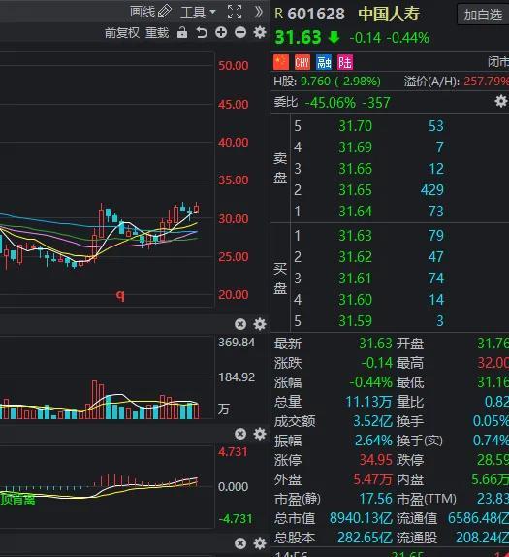Click the large current price 31.63
Screen dimensions: 509x557
pos(298,37)
